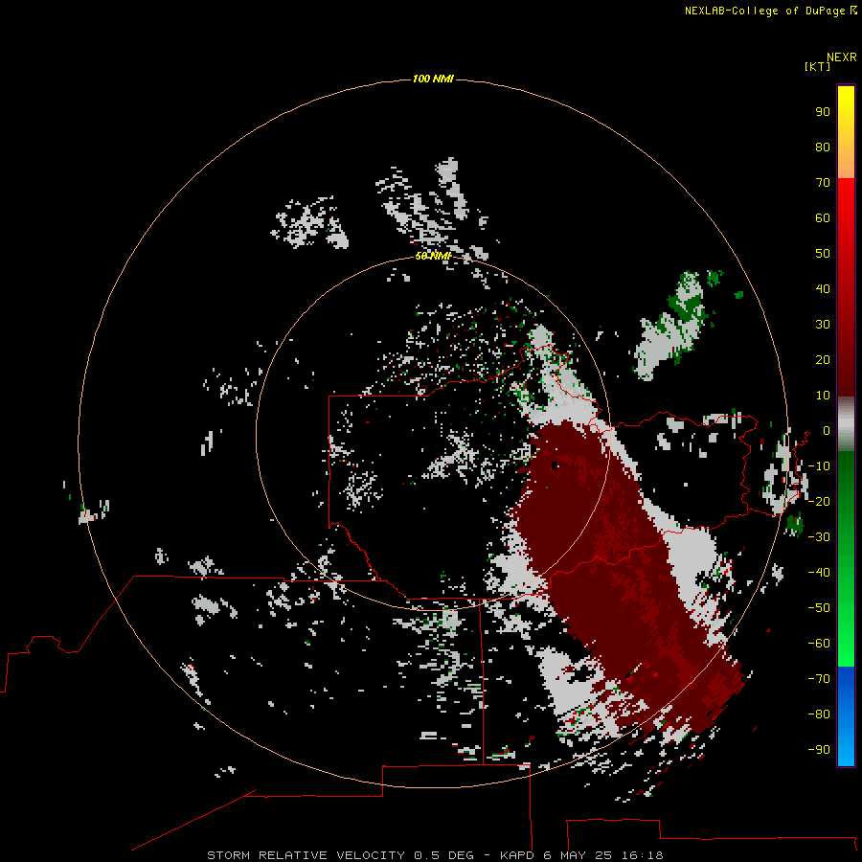
Task: Click the 50 value on the velocity scale
Action: pos(823,254)
